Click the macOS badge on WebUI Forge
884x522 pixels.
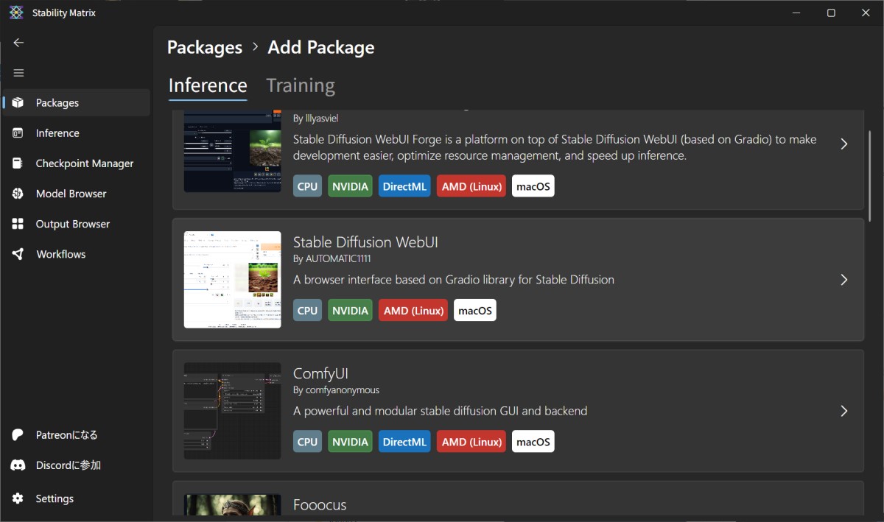pyautogui.click(x=533, y=186)
